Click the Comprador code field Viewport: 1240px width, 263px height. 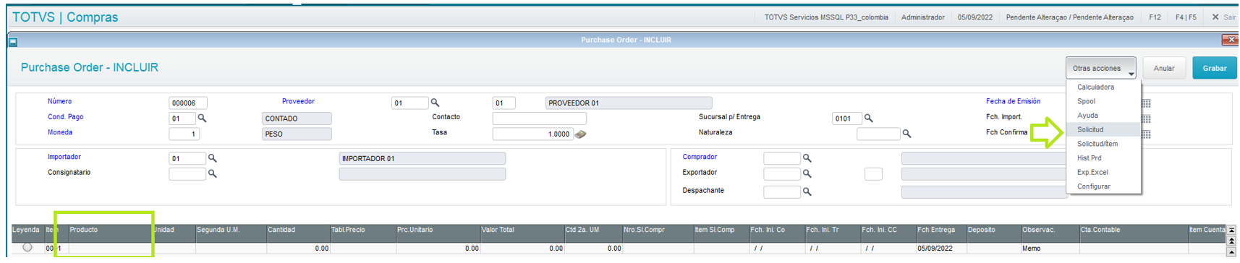tap(782, 158)
